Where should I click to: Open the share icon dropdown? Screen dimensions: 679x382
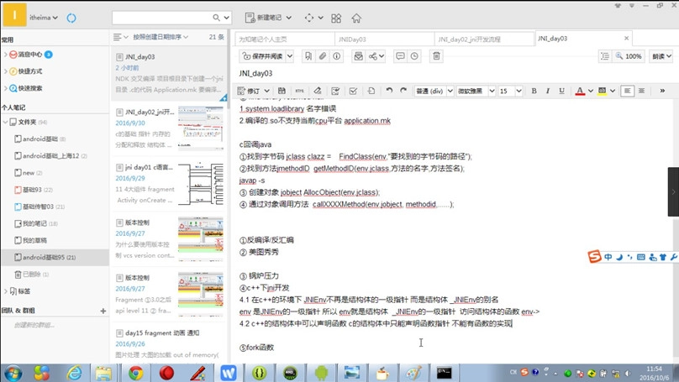tap(376, 56)
